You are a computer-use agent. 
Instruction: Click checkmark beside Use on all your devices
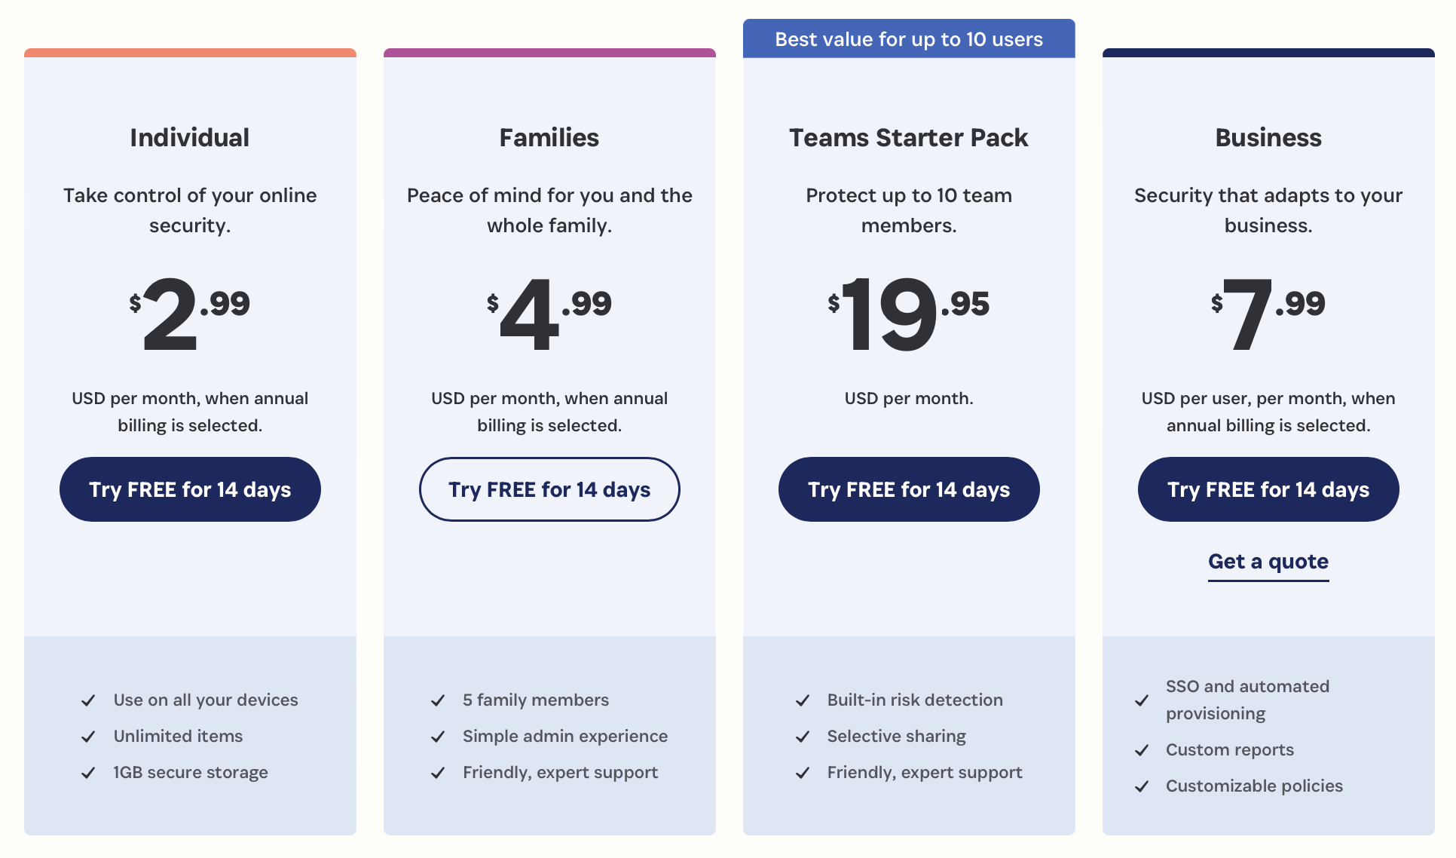[x=88, y=700]
